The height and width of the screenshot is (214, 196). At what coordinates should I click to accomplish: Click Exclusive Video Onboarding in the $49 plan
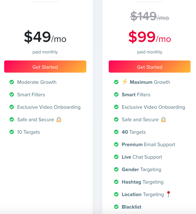[49, 107]
